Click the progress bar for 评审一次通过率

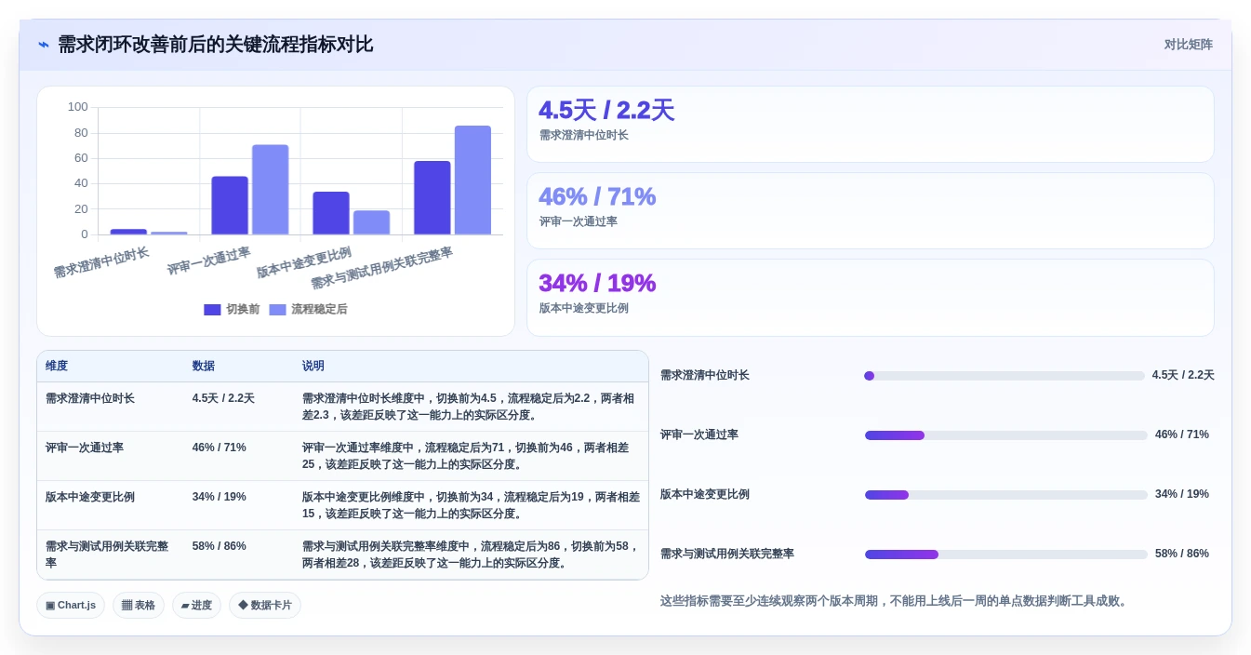pos(1006,435)
